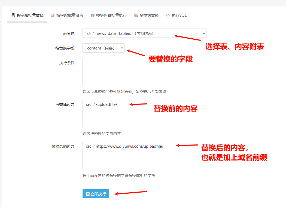Click the 待替换字段 field label

click(x=65, y=48)
